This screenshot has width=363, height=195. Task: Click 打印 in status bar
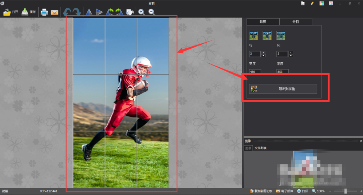point(302,191)
